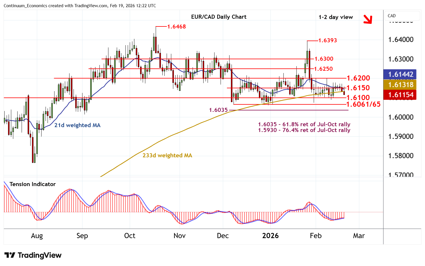
Task: Click the gold 1.61318 price tag
Action: click(x=400, y=85)
